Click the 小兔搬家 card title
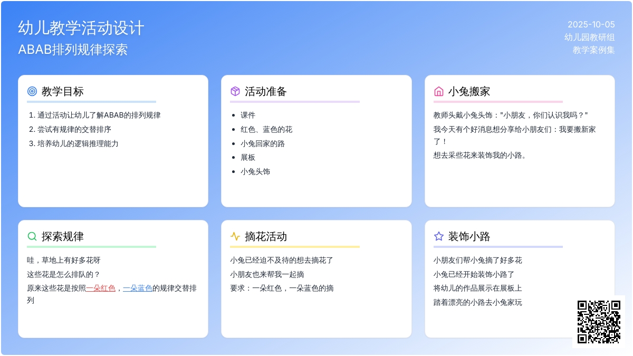This screenshot has height=356, width=633. point(469,91)
